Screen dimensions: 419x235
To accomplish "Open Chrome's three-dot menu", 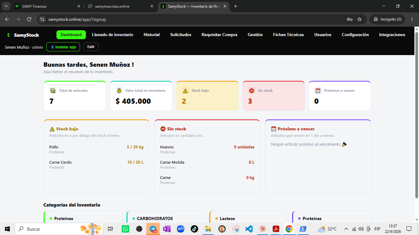I will tap(412, 19).
